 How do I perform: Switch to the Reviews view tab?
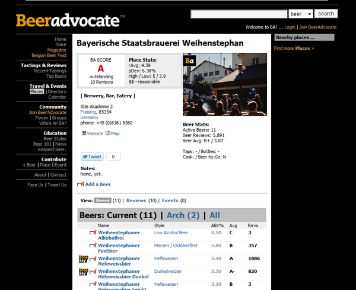pos(136,200)
